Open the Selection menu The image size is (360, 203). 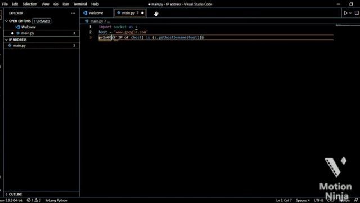click(x=30, y=4)
